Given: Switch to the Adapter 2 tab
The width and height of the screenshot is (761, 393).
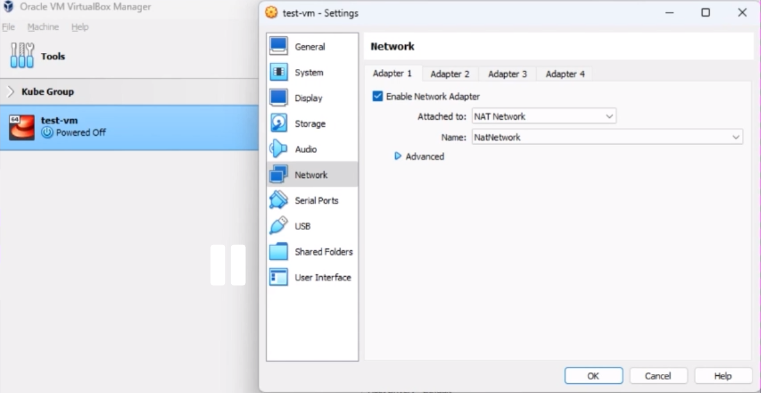Looking at the screenshot, I should 450,74.
